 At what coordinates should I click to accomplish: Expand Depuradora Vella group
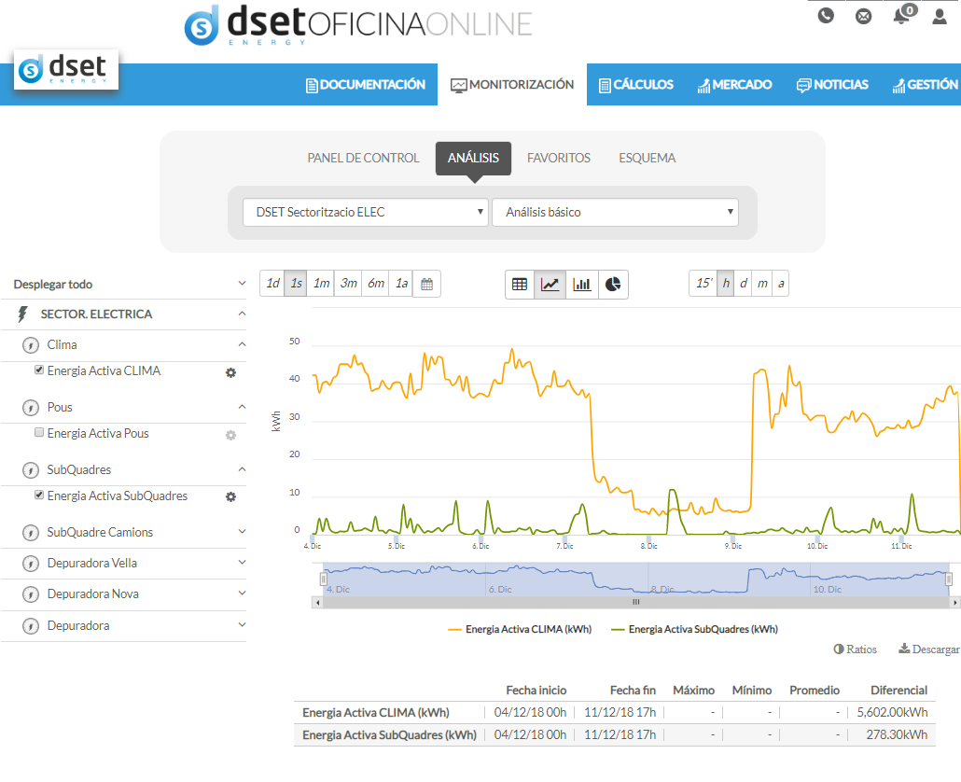point(242,562)
